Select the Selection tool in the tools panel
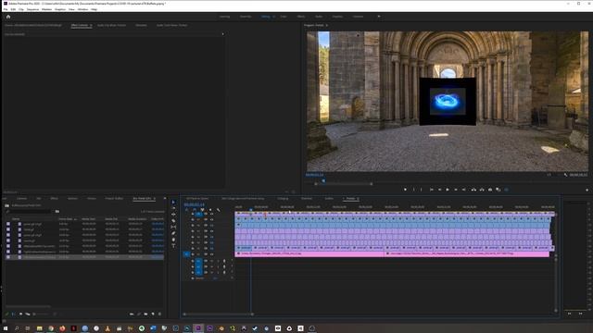The image size is (593, 333). pos(173,203)
